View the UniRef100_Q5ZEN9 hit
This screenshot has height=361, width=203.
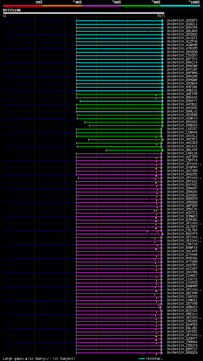[x=182, y=115]
